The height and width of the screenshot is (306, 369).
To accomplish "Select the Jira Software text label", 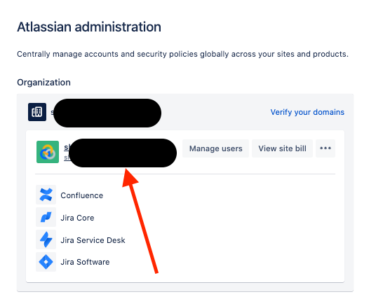I will coord(85,262).
